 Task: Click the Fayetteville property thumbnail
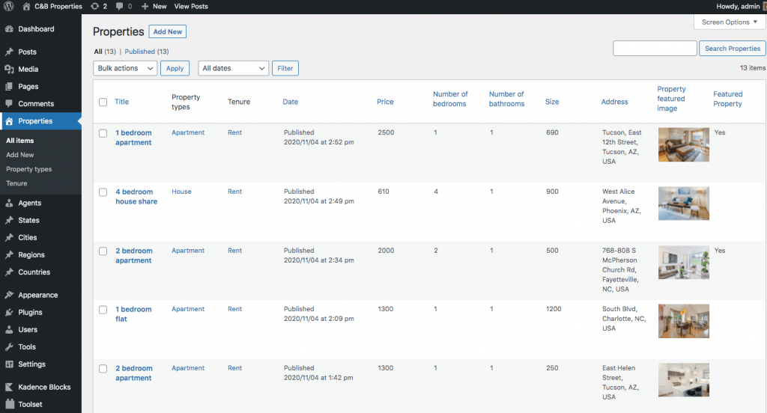tap(683, 263)
